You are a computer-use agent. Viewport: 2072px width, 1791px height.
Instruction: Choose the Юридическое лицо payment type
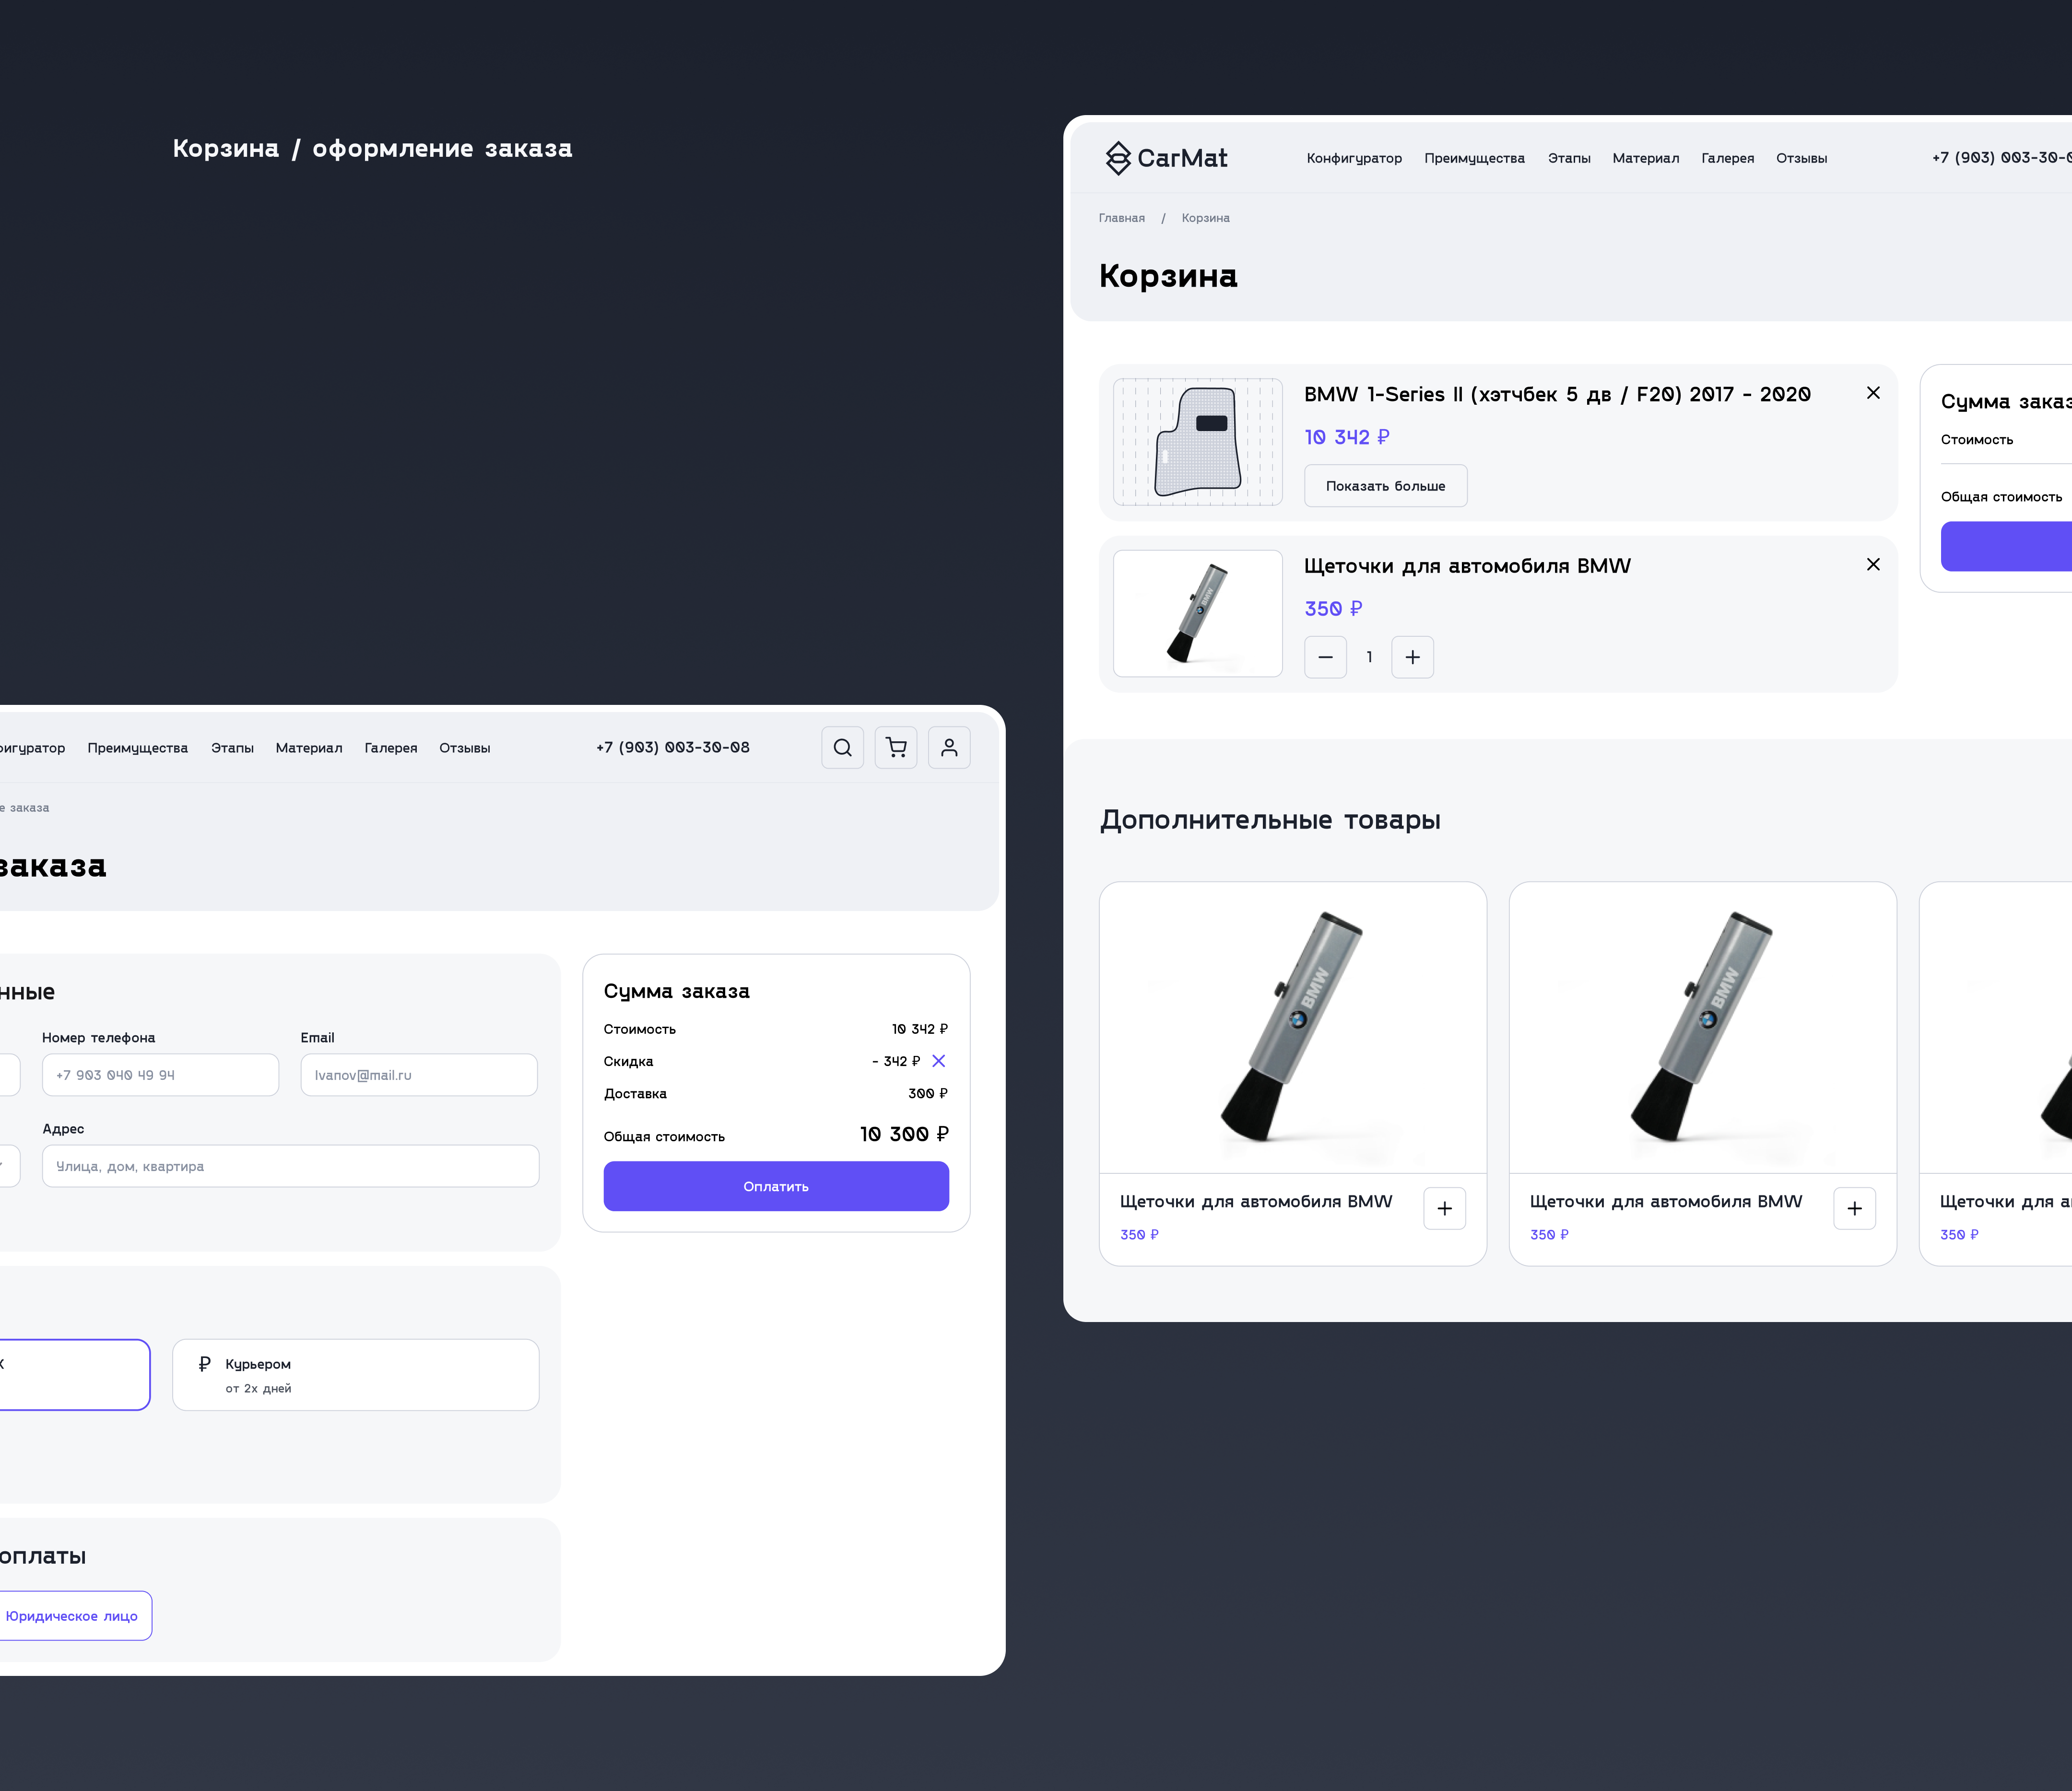[72, 1616]
